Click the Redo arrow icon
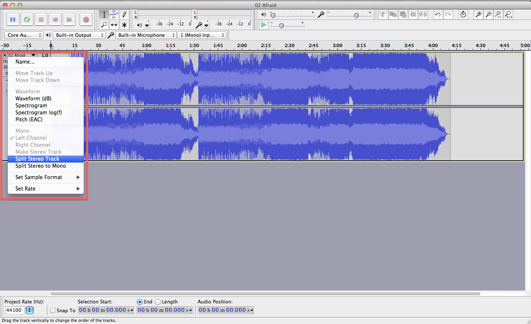531x324 pixels. 448,15
